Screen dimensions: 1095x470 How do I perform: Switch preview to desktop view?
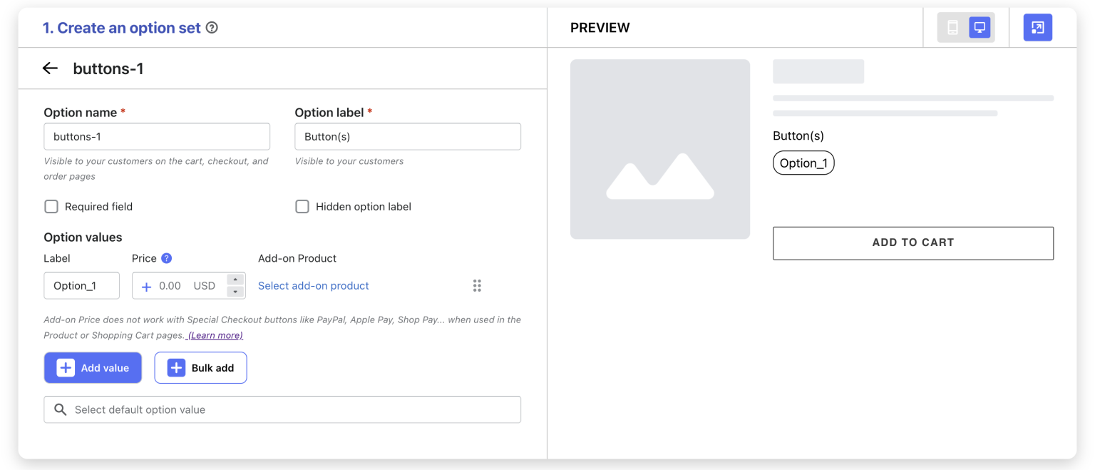click(x=979, y=27)
